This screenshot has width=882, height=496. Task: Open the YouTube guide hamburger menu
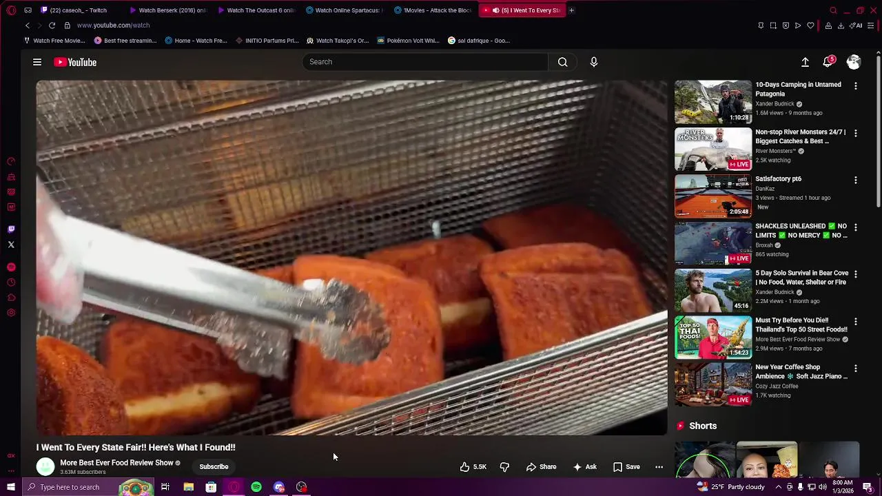[37, 62]
